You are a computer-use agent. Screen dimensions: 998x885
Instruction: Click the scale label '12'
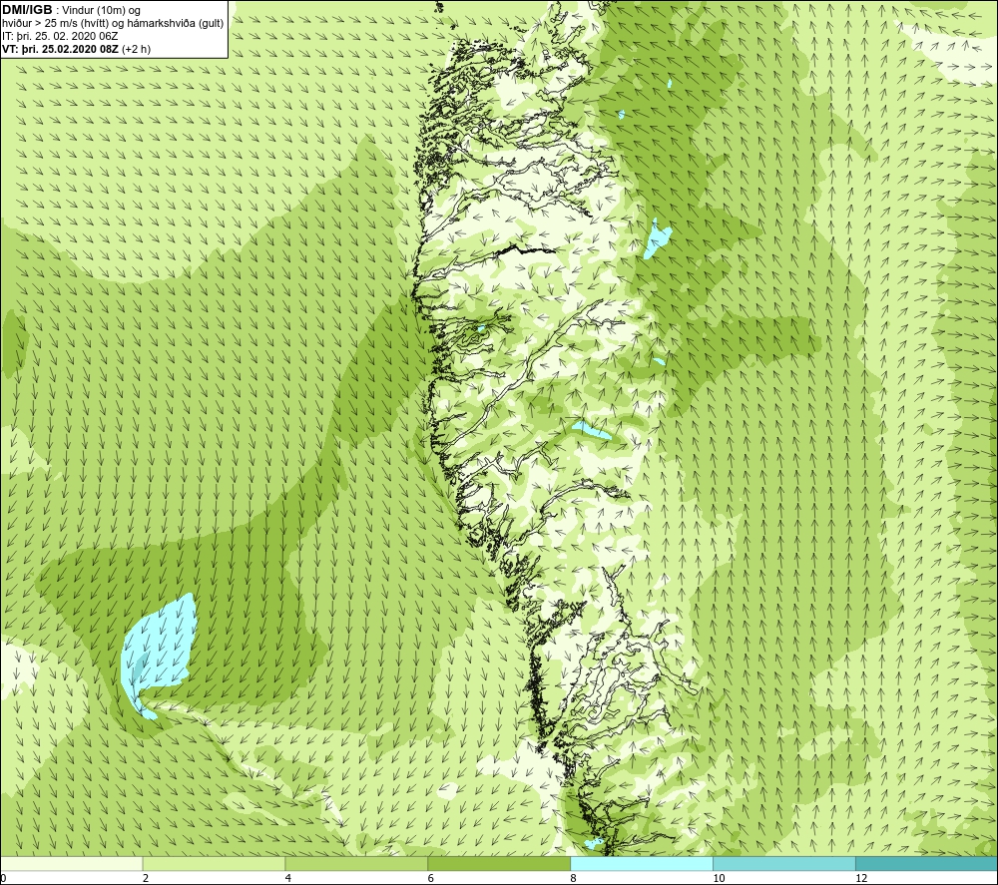point(861,878)
